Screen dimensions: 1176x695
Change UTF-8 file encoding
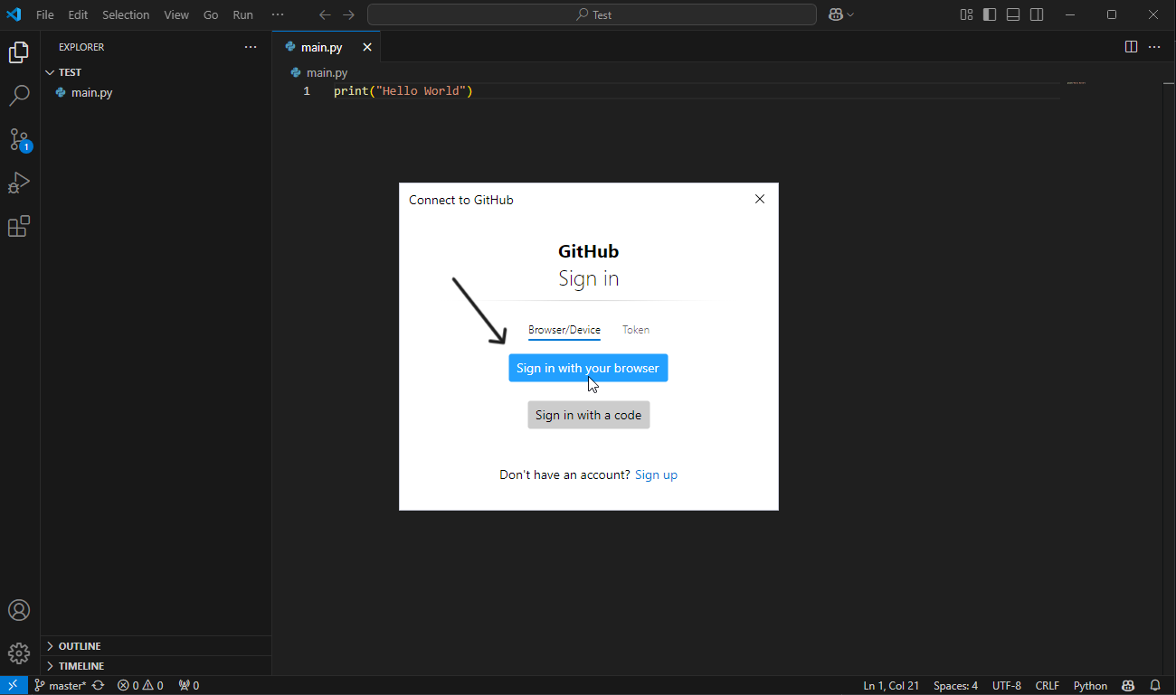coord(1007,685)
